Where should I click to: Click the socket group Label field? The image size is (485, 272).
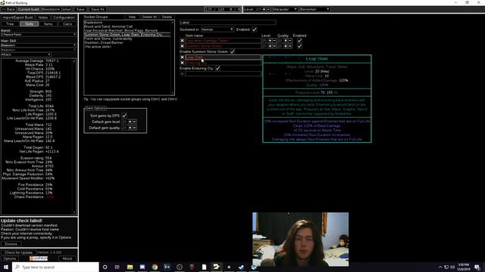[227, 23]
